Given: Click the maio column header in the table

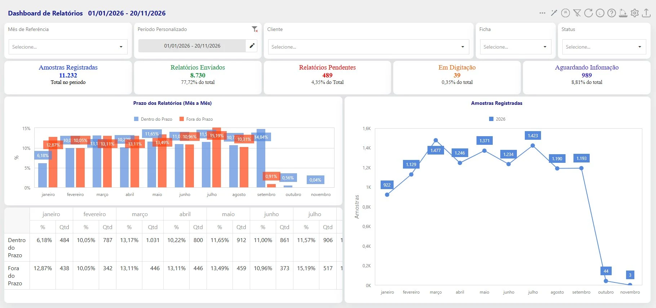Looking at the screenshot, I should coord(228,214).
